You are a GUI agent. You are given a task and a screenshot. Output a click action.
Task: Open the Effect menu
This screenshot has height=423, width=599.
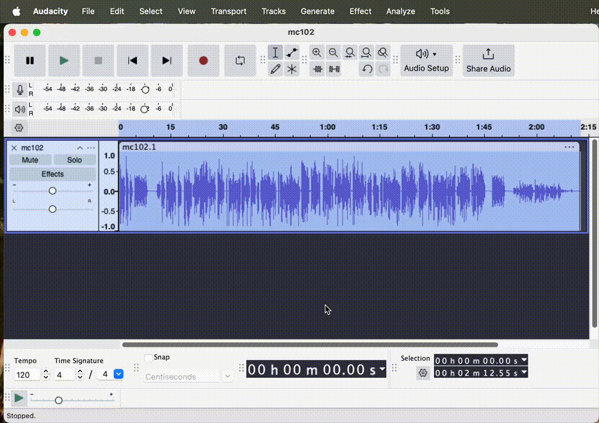pyautogui.click(x=360, y=11)
